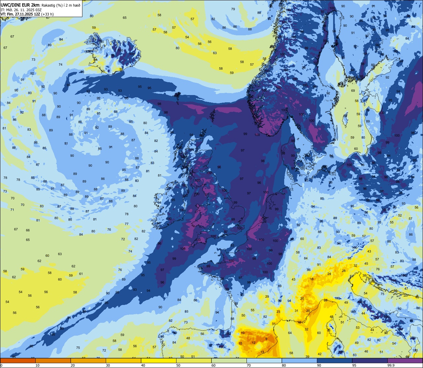Click the 'Rakastig (%) í 2 m hæð' label
The width and height of the screenshot is (423, 368).
point(61,5)
